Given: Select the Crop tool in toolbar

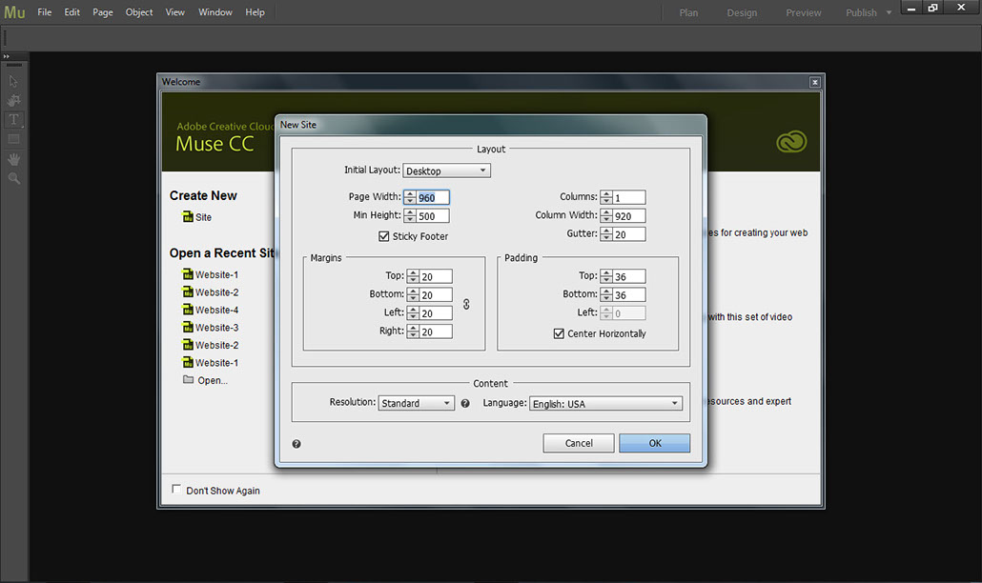Looking at the screenshot, I should (13, 101).
